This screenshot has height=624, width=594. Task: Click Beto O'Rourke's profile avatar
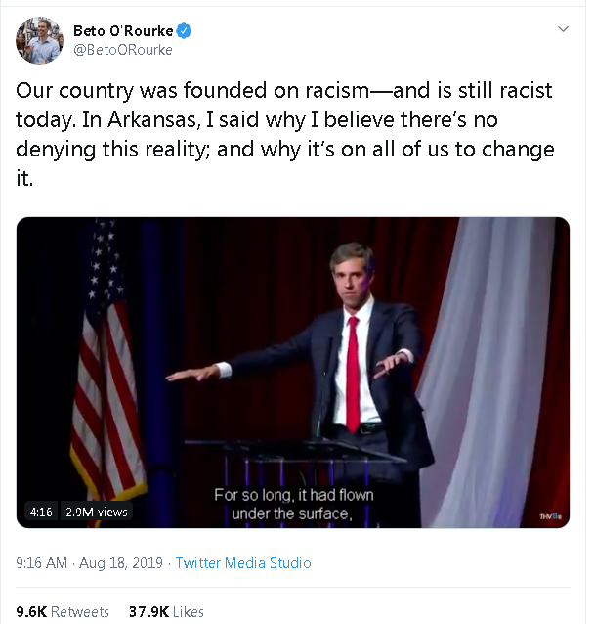pos(40,40)
